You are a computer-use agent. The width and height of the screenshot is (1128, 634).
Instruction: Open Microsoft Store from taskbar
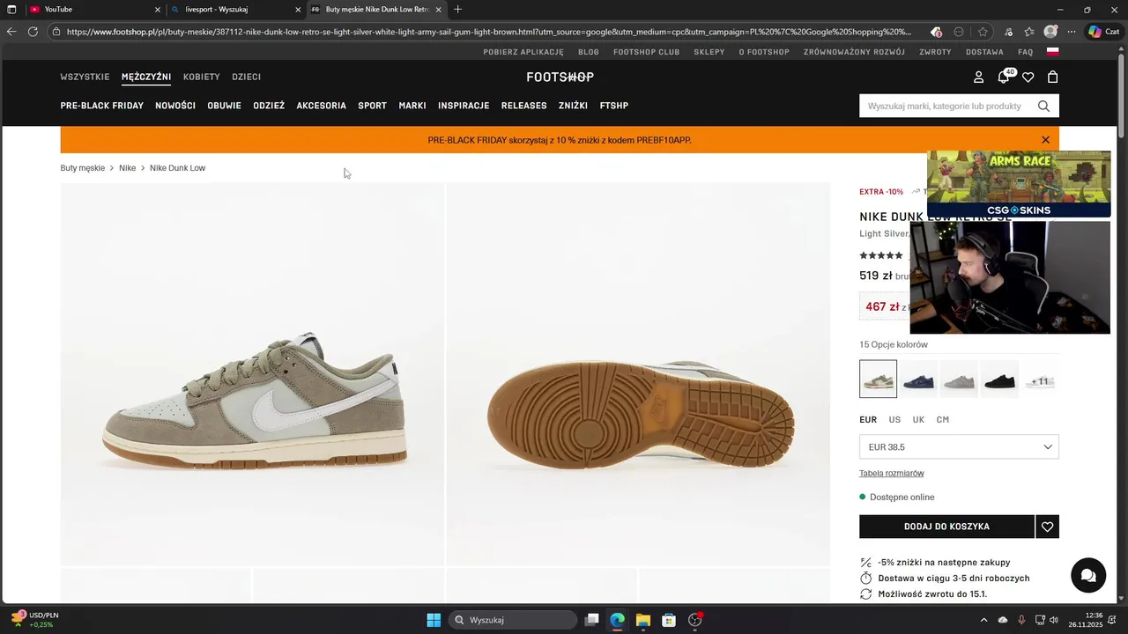point(669,620)
